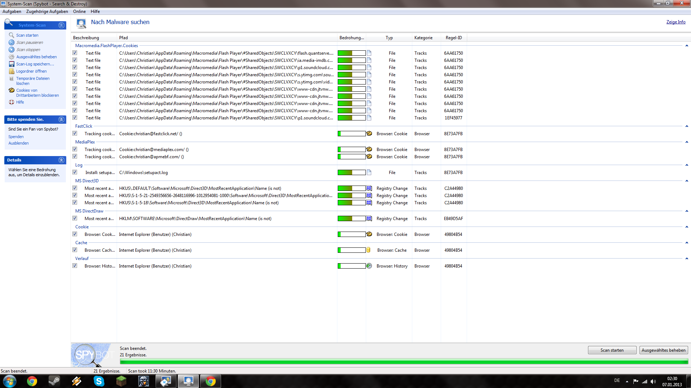This screenshot has height=388, width=691.
Task: Collapse the Bitte spenden Sie panel
Action: (x=61, y=119)
